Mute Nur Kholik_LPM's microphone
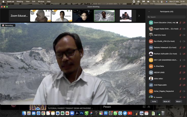Viewport: 187px width, 117px height. pos(180,41)
